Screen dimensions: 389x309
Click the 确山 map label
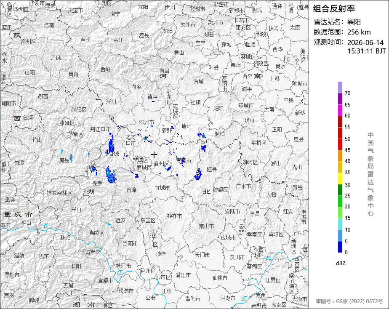click(249, 120)
